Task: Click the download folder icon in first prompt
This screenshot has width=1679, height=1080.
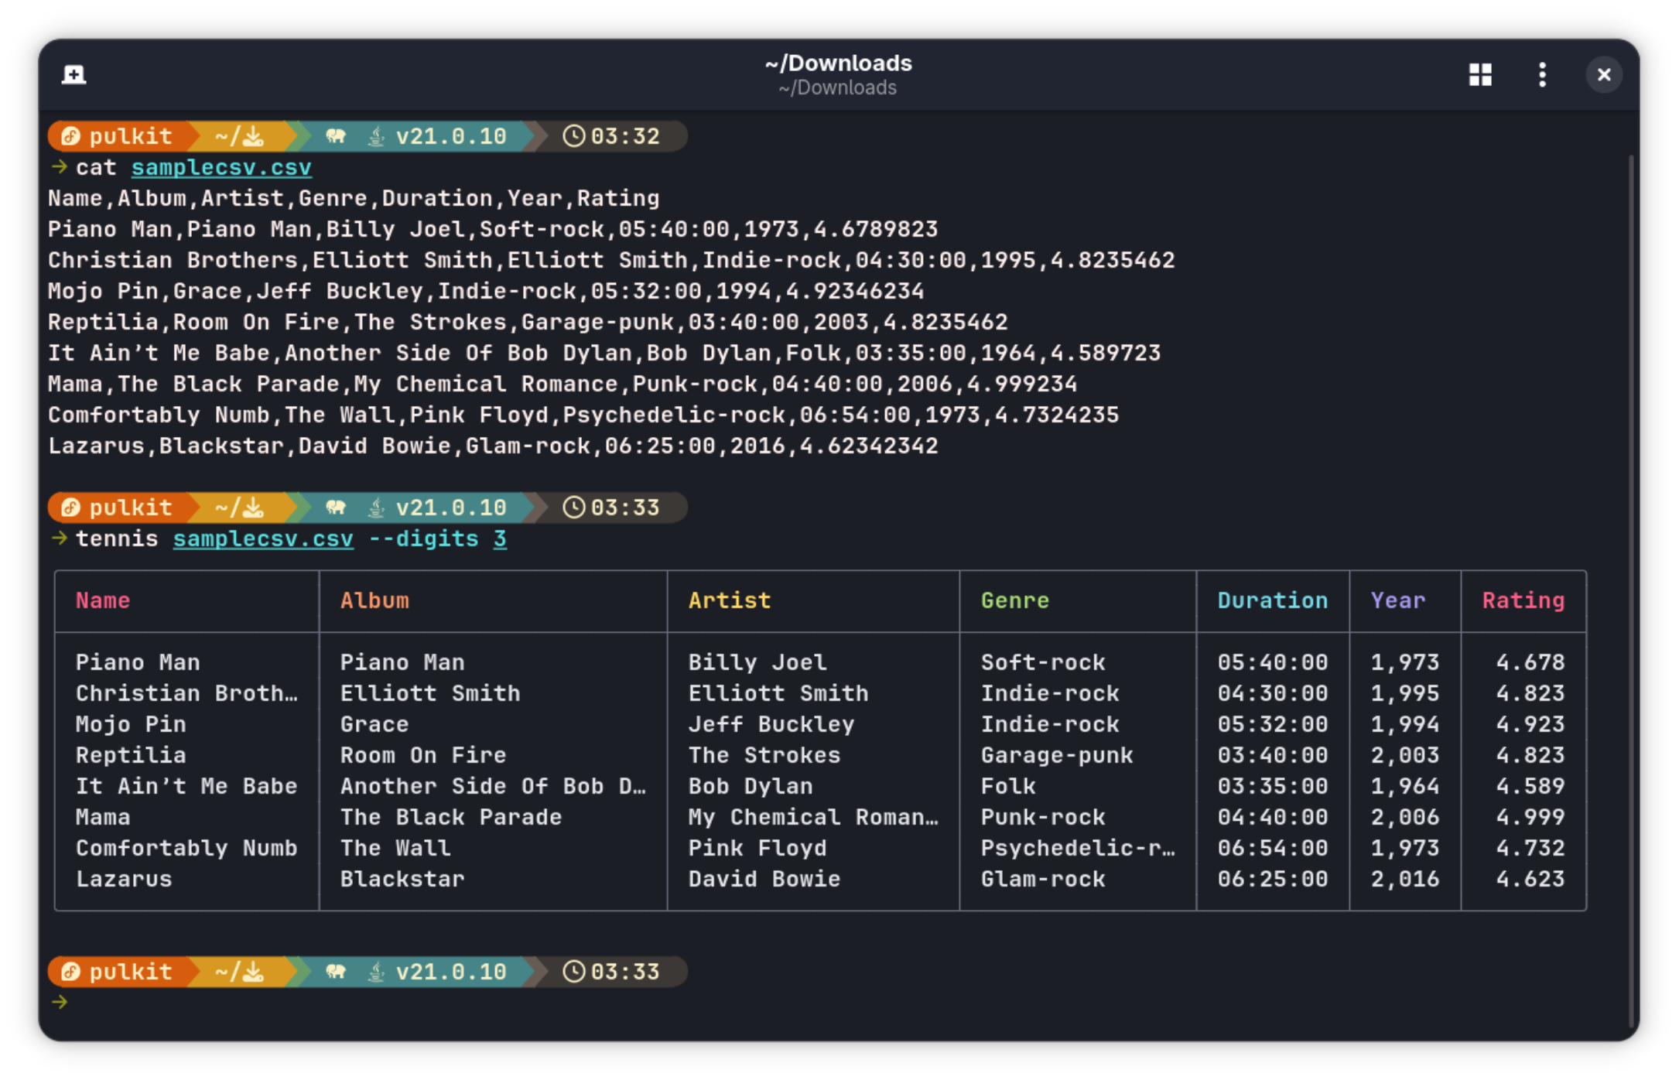Action: pos(253,137)
